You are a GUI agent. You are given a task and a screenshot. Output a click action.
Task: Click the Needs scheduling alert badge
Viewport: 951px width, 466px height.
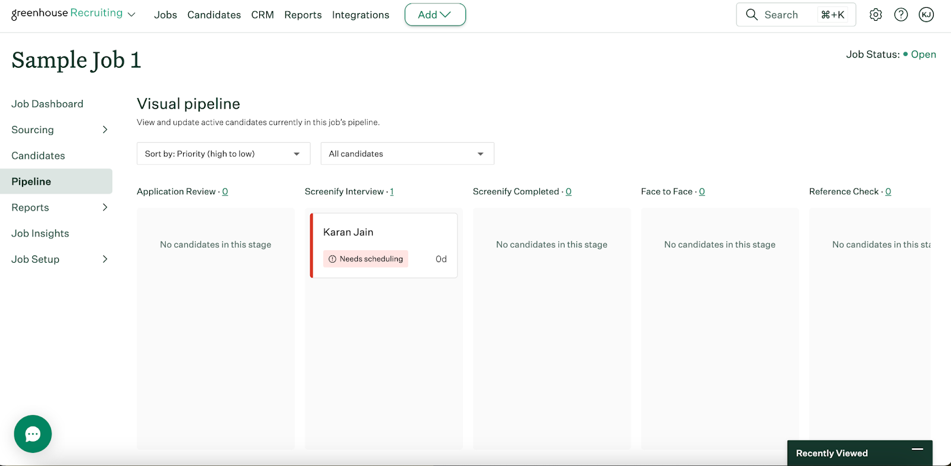click(x=366, y=259)
